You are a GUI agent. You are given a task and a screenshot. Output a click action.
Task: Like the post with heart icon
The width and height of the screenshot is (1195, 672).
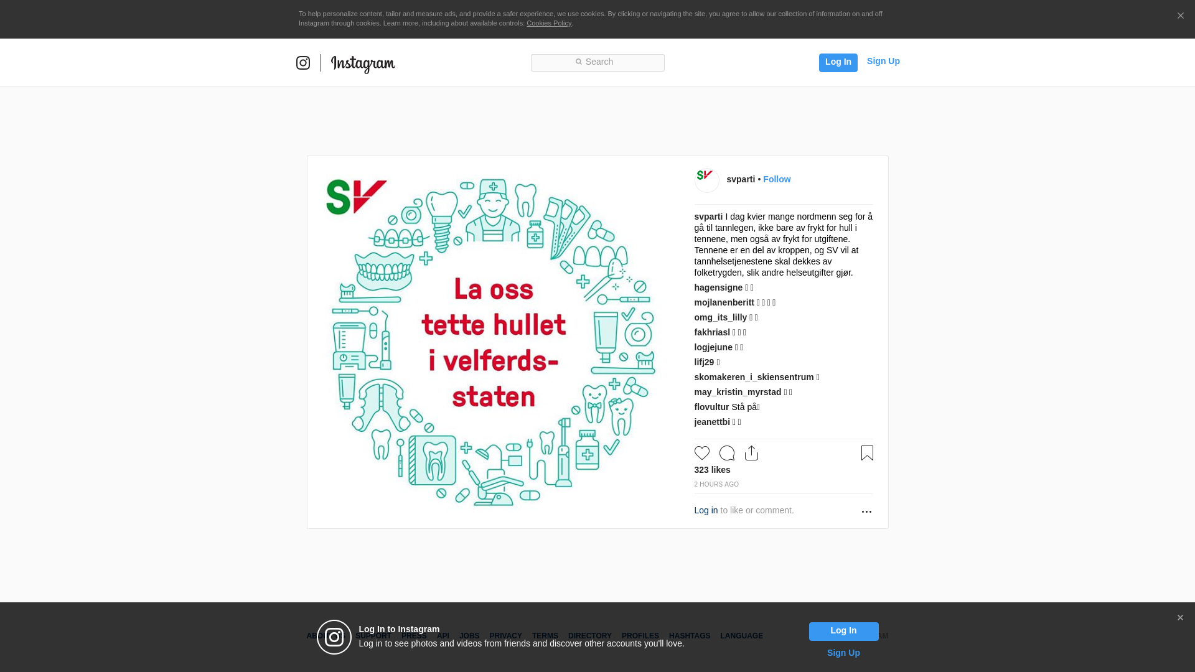(702, 453)
